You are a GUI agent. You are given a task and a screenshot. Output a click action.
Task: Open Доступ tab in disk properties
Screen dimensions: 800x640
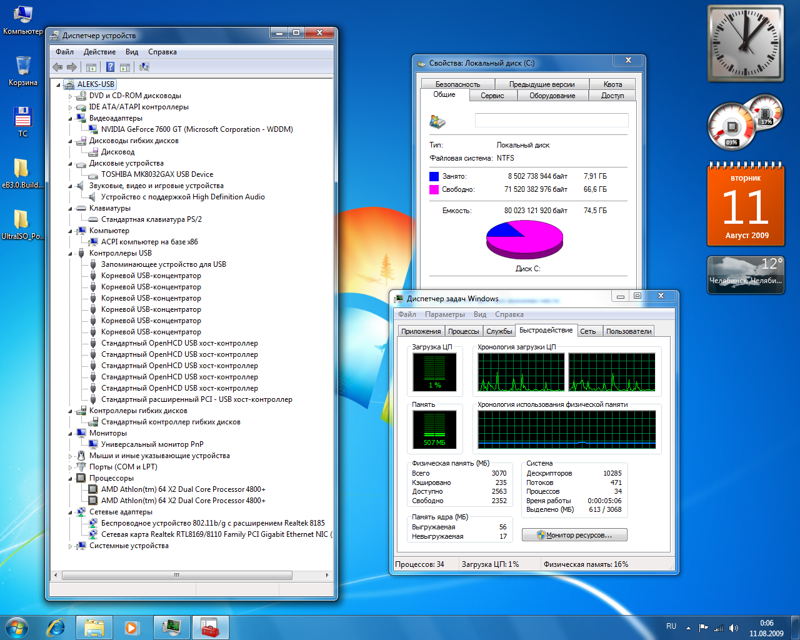click(612, 96)
